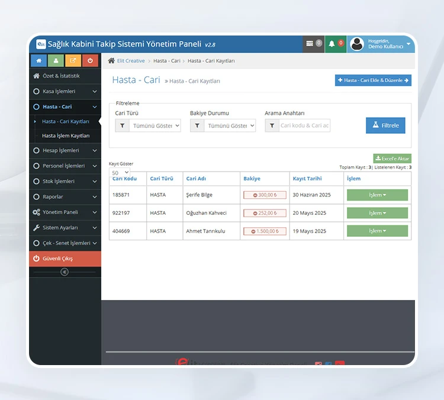Click the breadcrumb home icon

111,60
